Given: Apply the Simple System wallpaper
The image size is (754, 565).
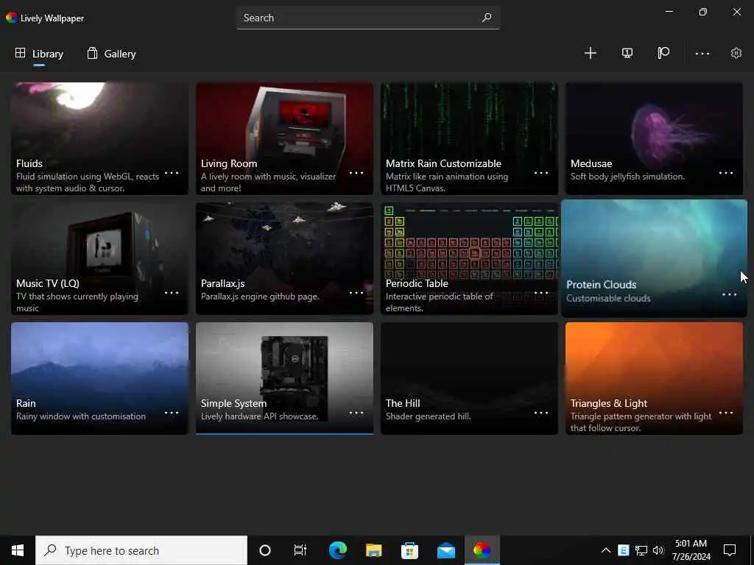Looking at the screenshot, I should (x=284, y=378).
